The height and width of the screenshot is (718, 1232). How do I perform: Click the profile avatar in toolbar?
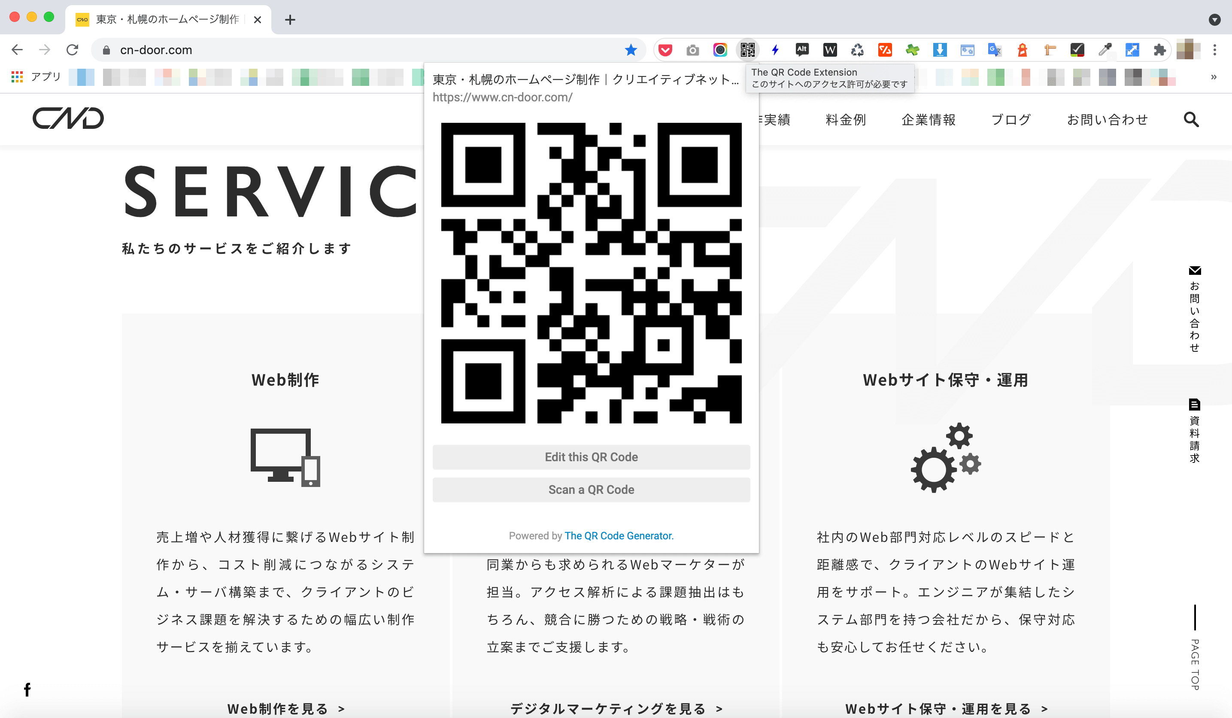tap(1188, 49)
